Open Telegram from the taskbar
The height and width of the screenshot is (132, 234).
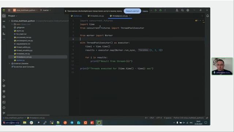[x=72, y=123]
